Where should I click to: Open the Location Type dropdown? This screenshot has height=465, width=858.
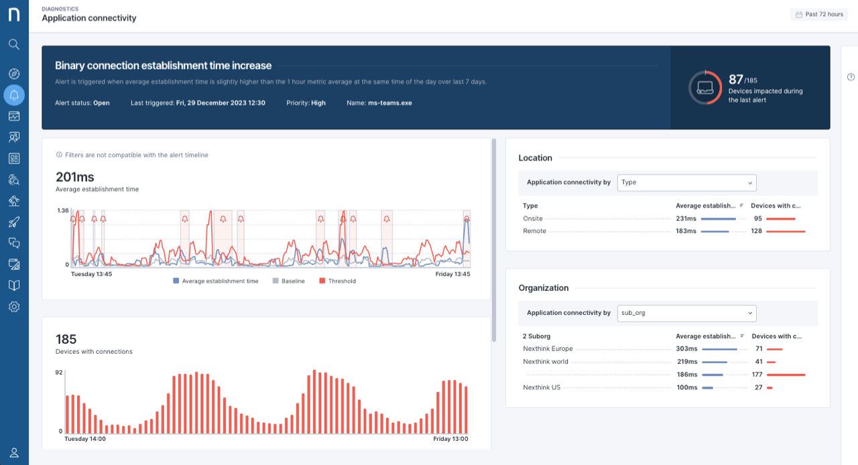click(686, 182)
